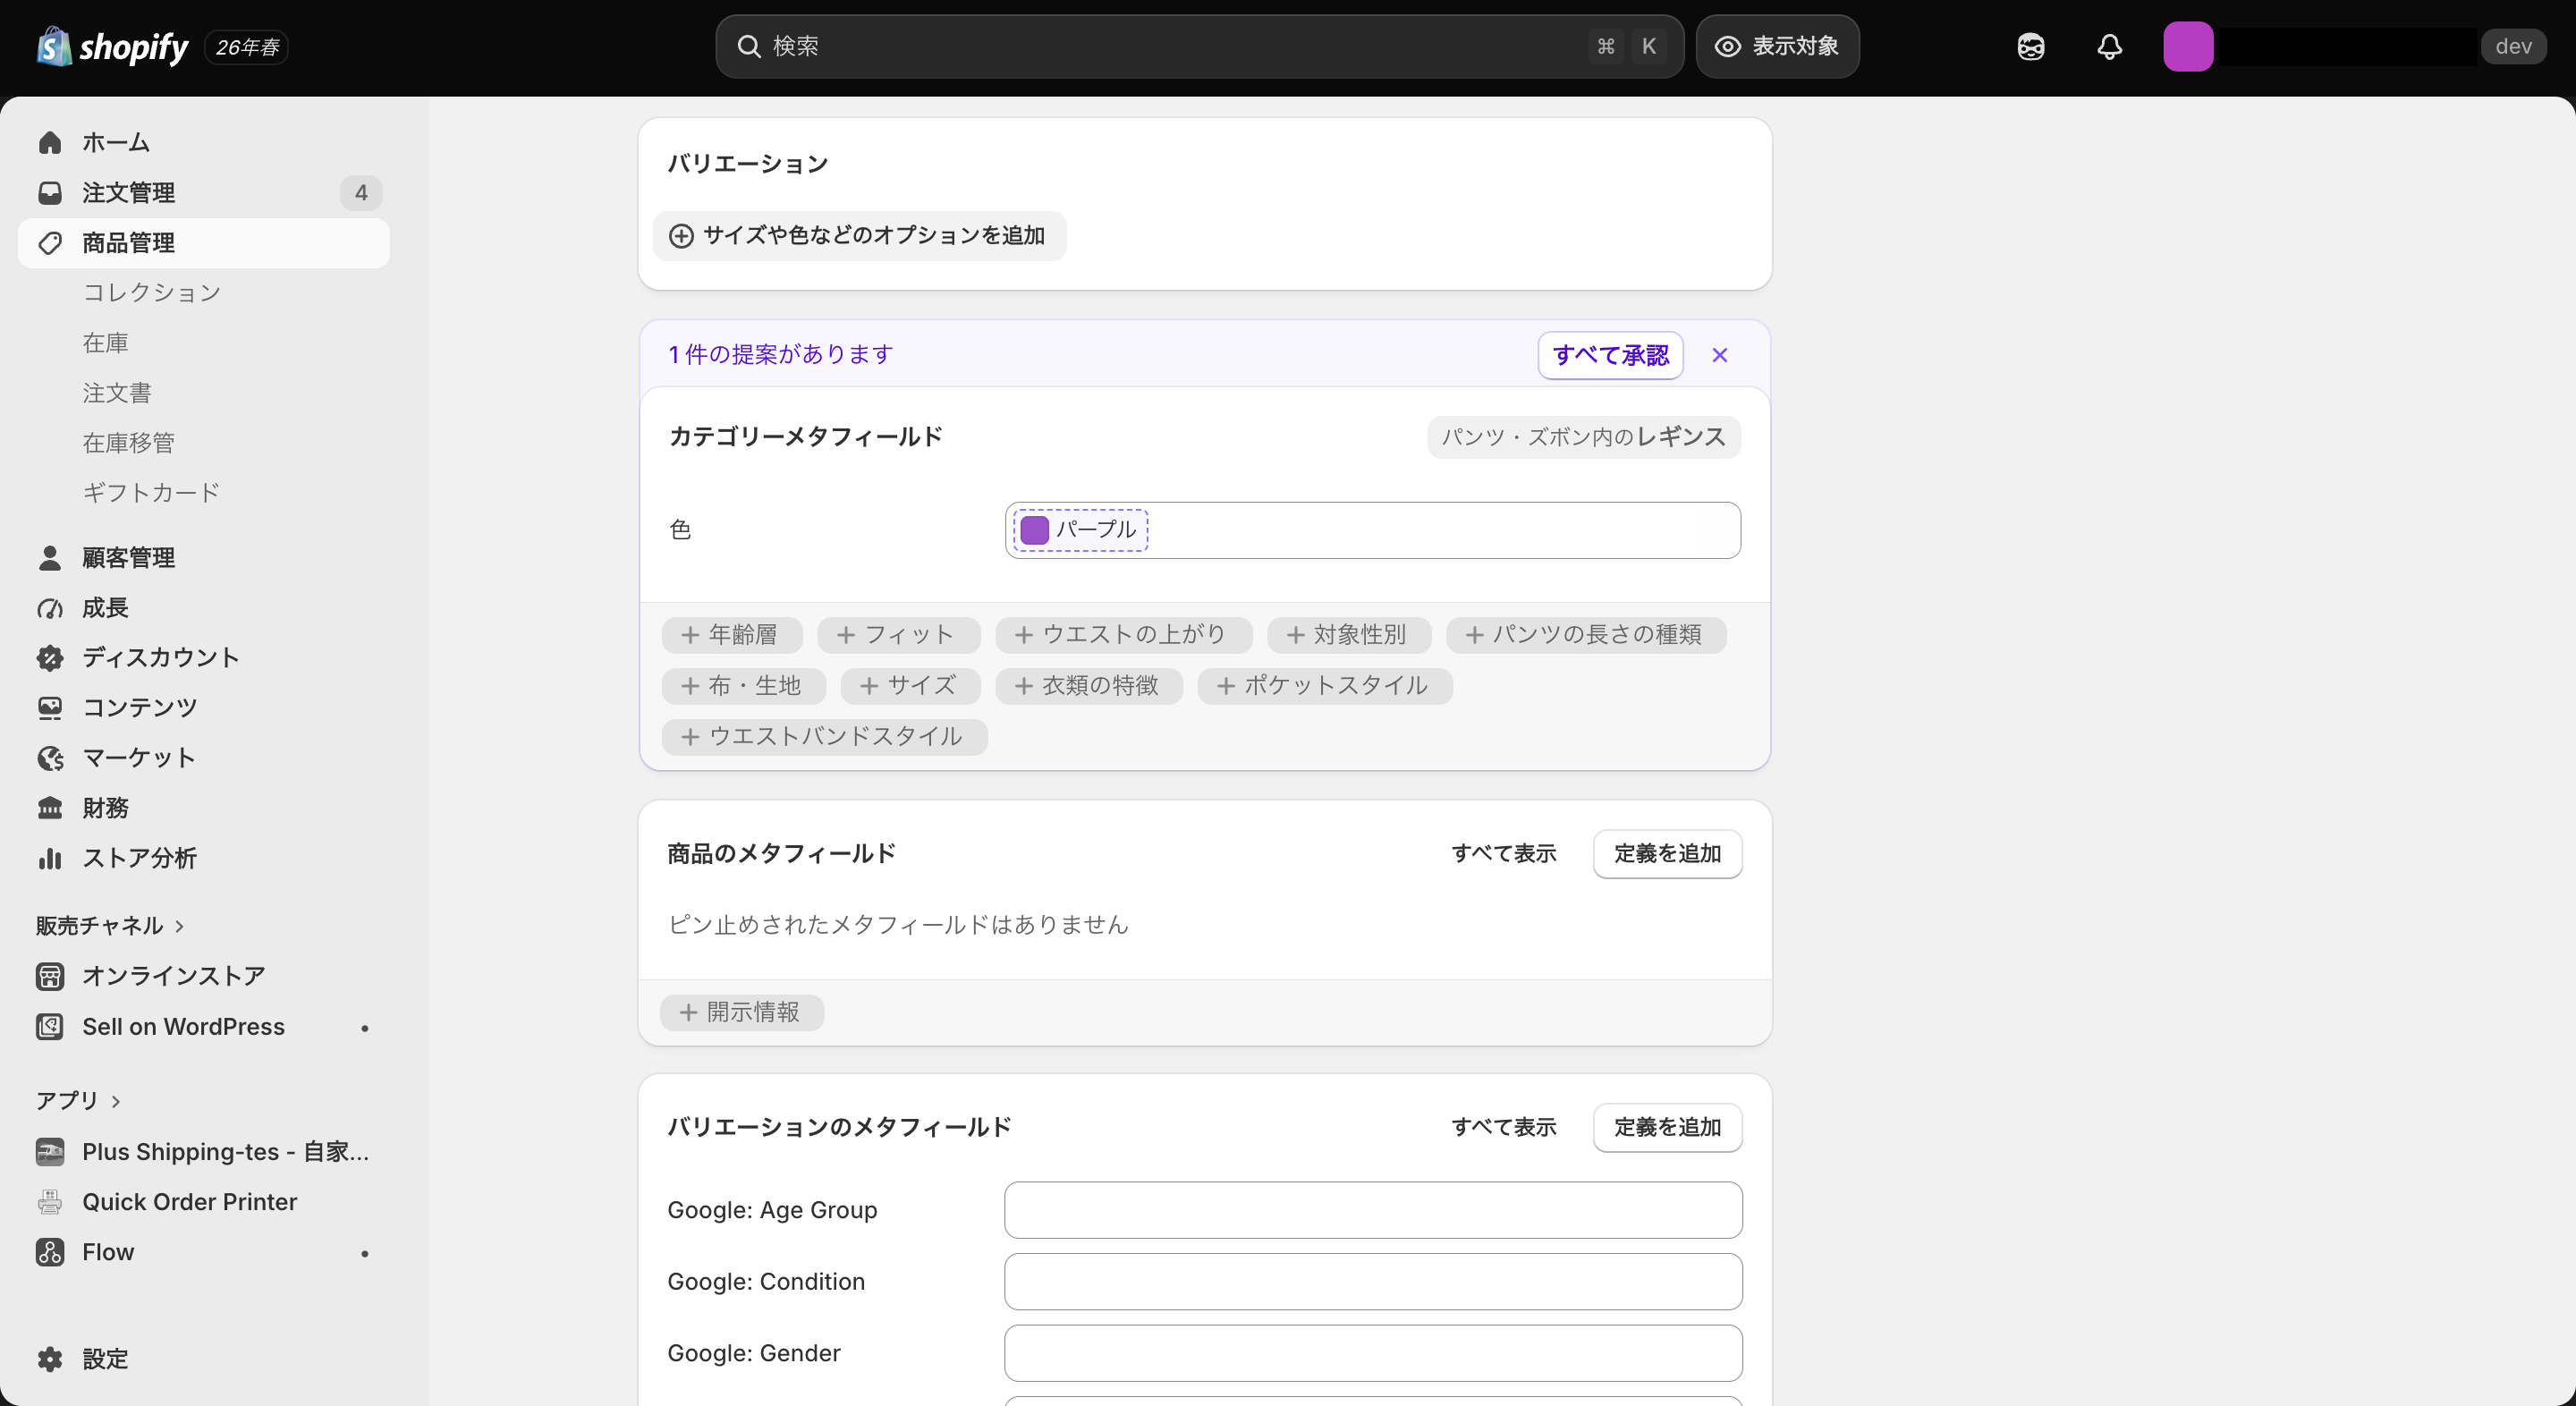The image size is (2576, 1406).
Task: Open 在庫 in the sidebar
Action: click(x=105, y=343)
